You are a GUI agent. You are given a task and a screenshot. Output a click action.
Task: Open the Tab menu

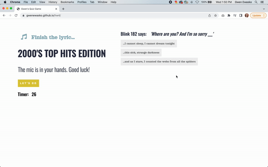coord(92,2)
